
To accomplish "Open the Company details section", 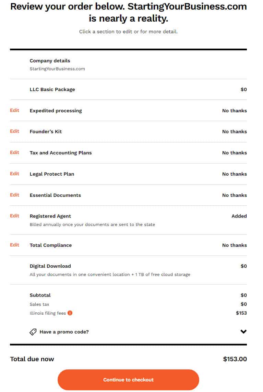I will [50, 61].
